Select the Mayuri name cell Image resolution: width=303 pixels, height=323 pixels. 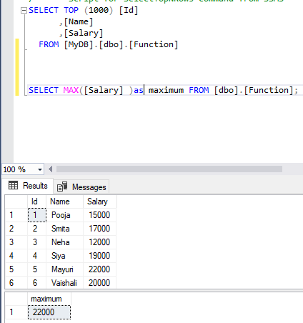tap(64, 269)
